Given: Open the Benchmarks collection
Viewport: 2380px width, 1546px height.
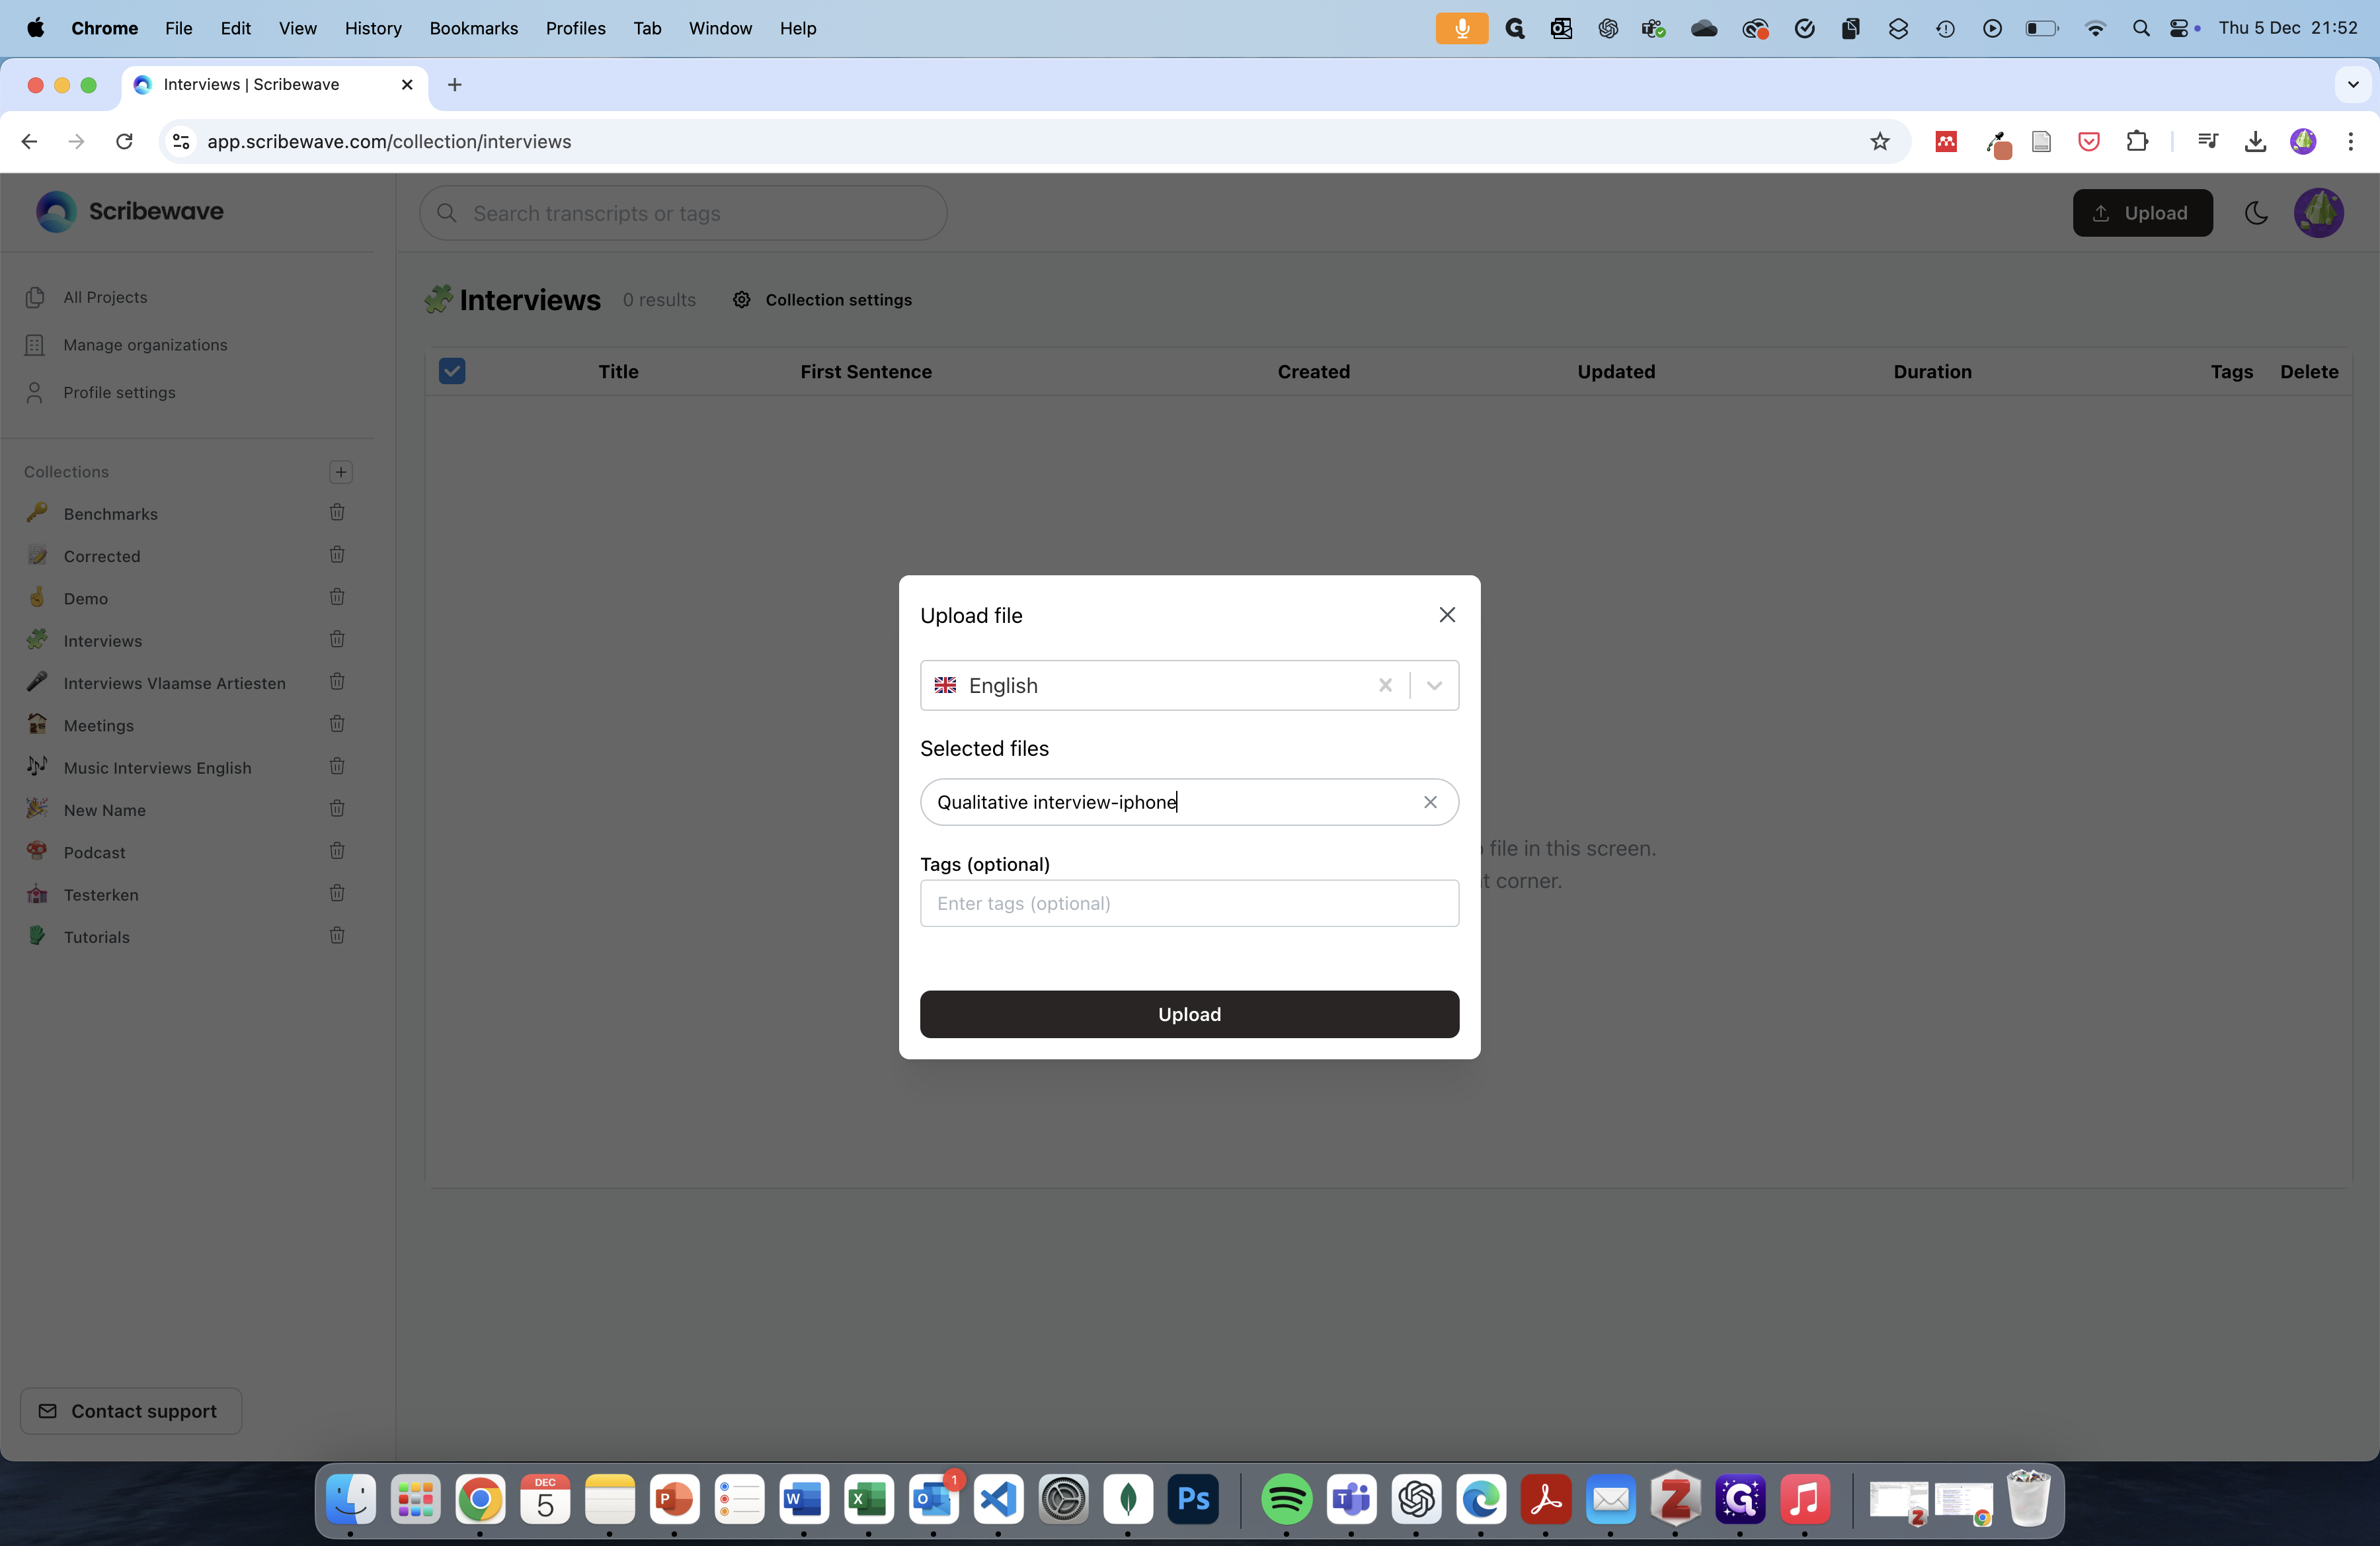Looking at the screenshot, I should pyautogui.click(x=110, y=514).
